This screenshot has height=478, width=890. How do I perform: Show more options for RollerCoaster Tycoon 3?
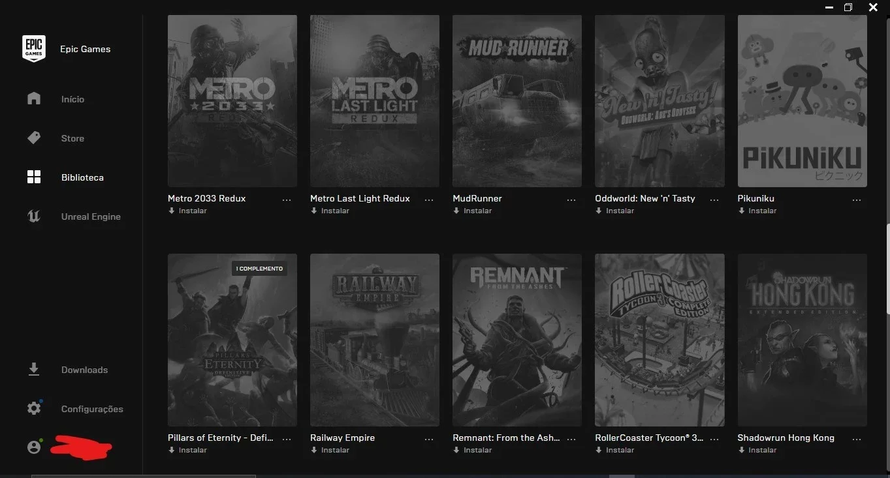[x=714, y=439]
